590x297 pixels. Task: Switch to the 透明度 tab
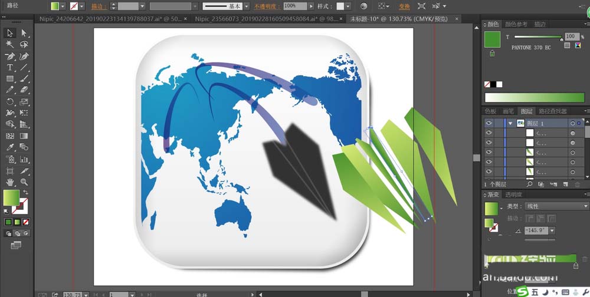point(514,194)
